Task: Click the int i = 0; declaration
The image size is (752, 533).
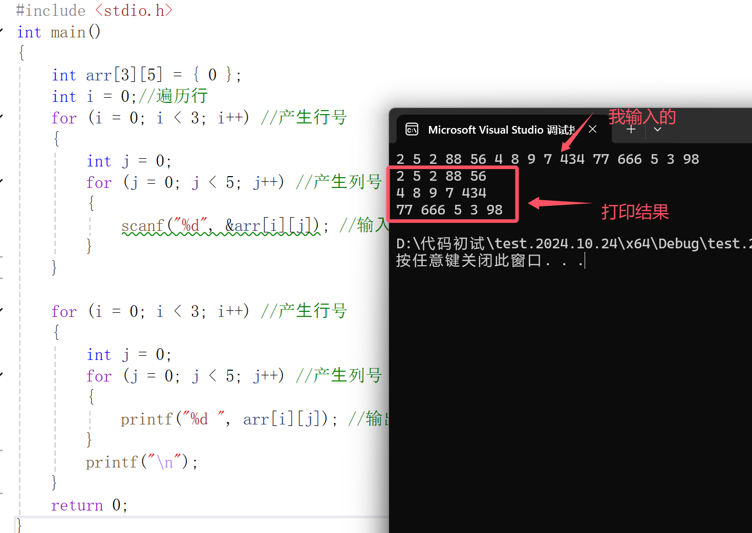Action: click(x=94, y=97)
